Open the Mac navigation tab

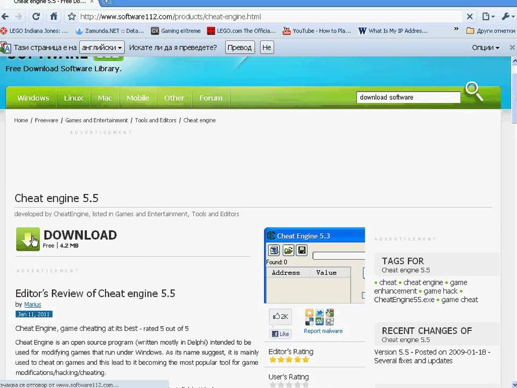(x=104, y=98)
